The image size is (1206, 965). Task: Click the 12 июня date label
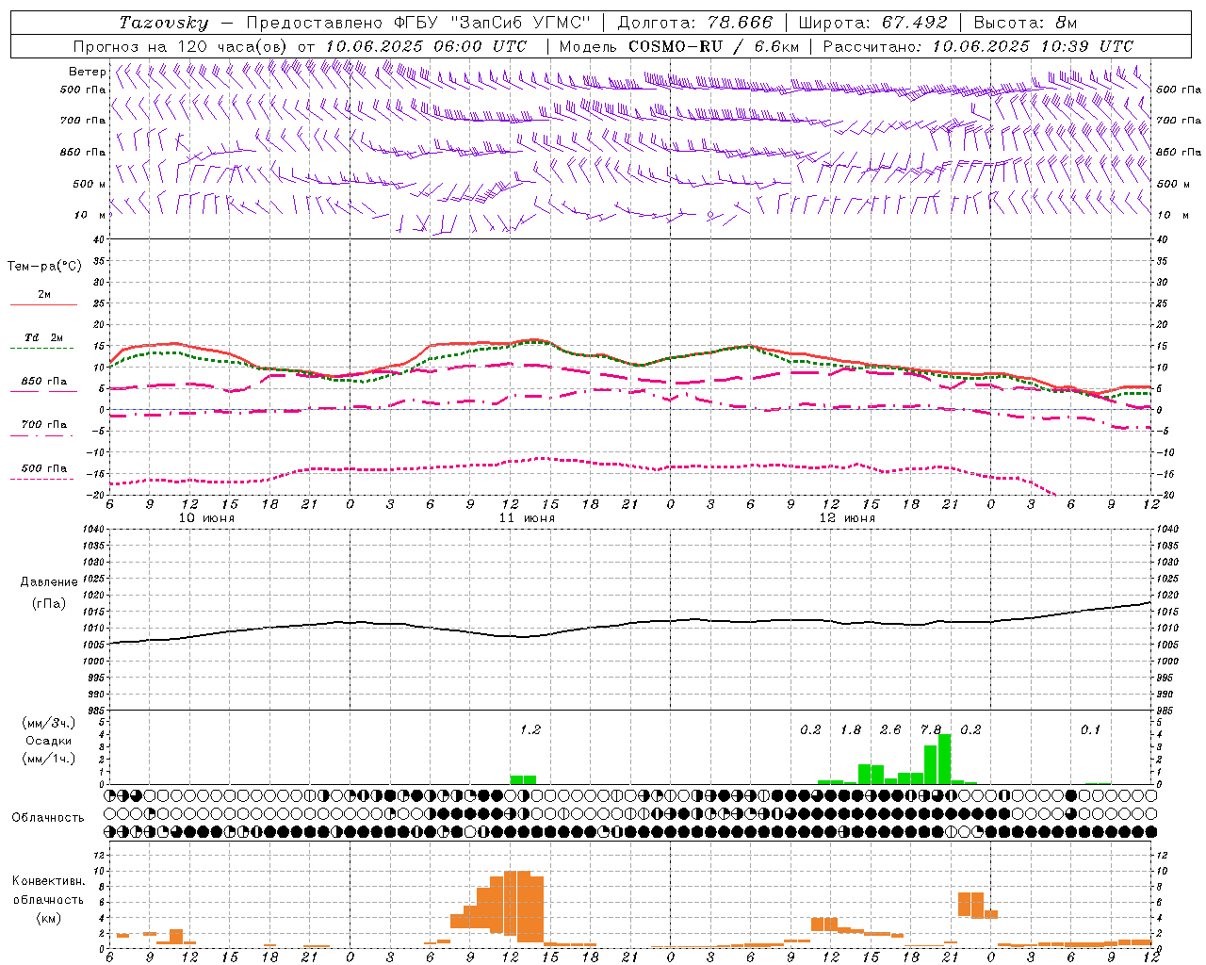point(847,518)
